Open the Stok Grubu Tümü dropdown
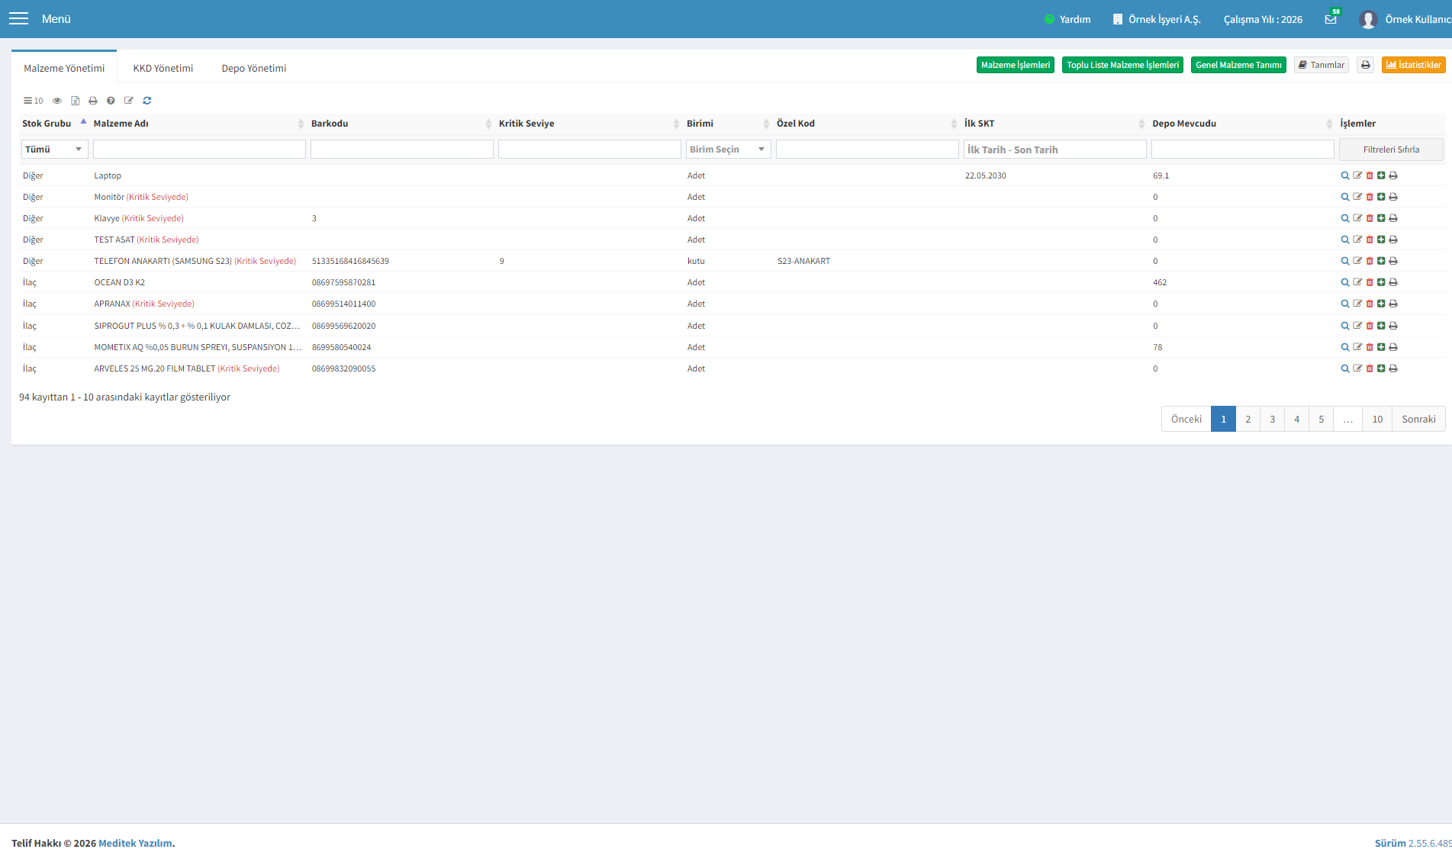The image size is (1452, 862). point(54,150)
